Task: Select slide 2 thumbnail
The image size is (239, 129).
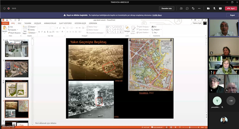Action: [x=17, y=68]
